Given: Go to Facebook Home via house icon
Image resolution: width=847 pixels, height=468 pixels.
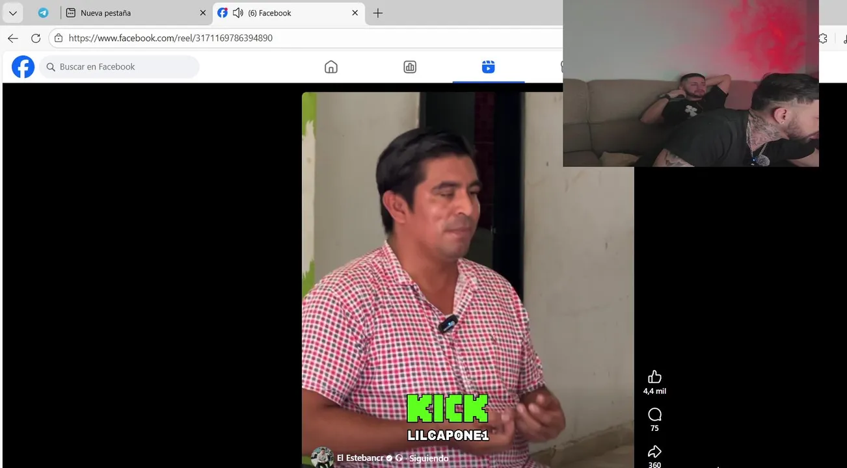Looking at the screenshot, I should tap(331, 67).
